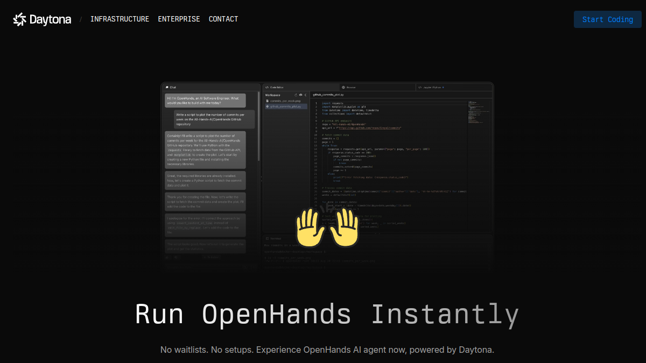
Task: Select github_commits_plot.py in Workspace
Action: [x=285, y=106]
